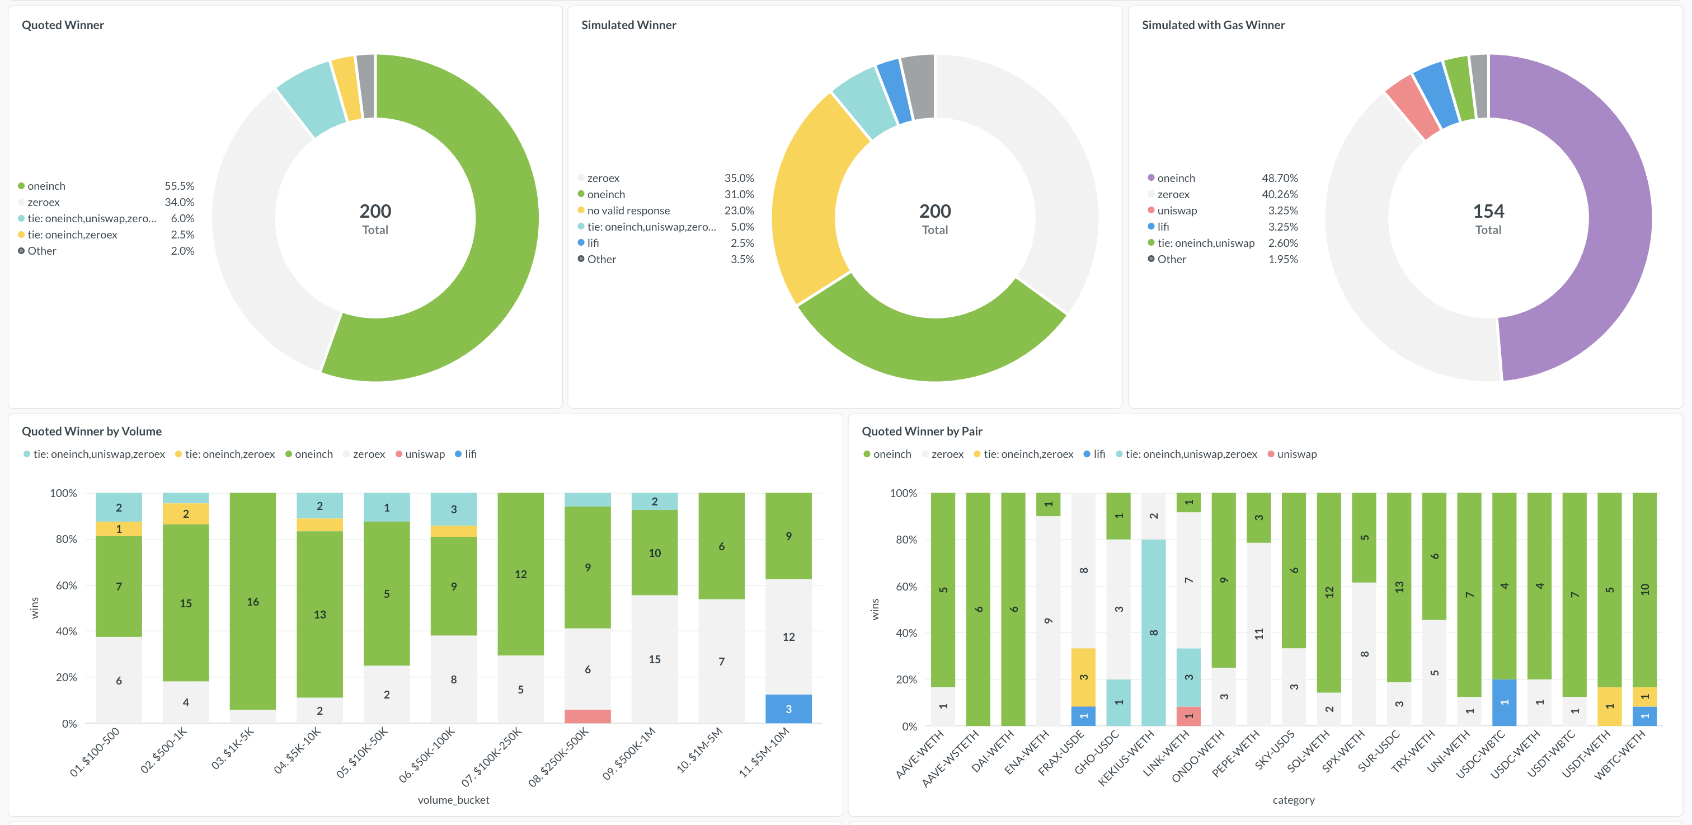Toggle lifi legend entry in Simulated Winner donut
This screenshot has width=1692, height=825.
click(593, 243)
